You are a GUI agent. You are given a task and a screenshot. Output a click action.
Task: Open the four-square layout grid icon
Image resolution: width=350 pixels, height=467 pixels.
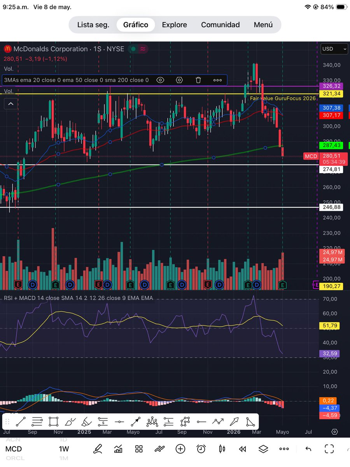point(139,449)
